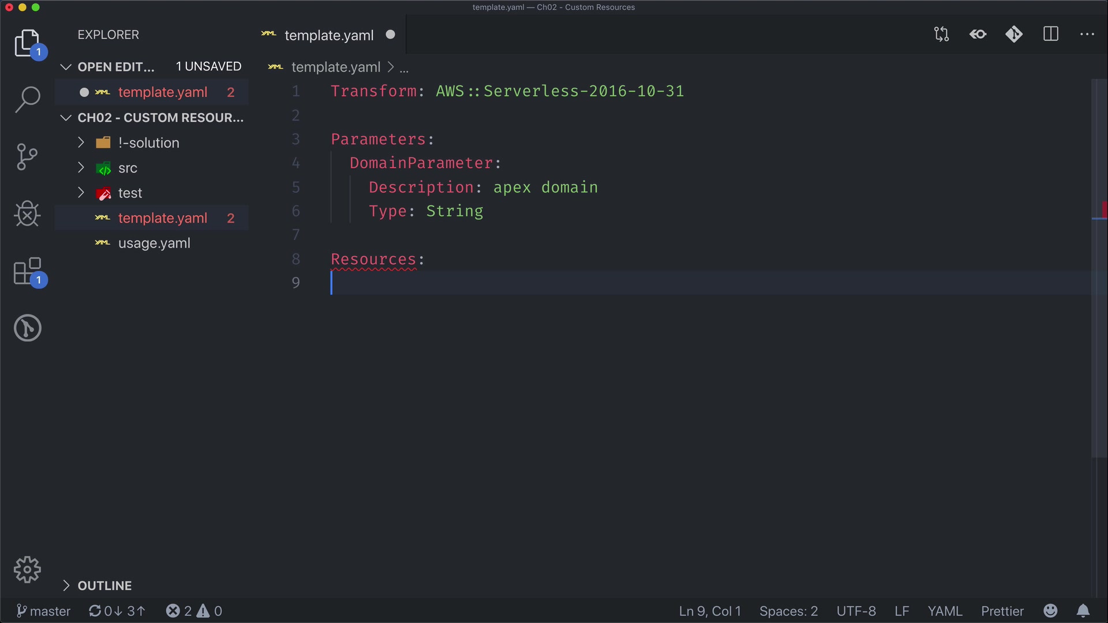Open the Manage gear settings icon
This screenshot has width=1108, height=623.
click(27, 570)
